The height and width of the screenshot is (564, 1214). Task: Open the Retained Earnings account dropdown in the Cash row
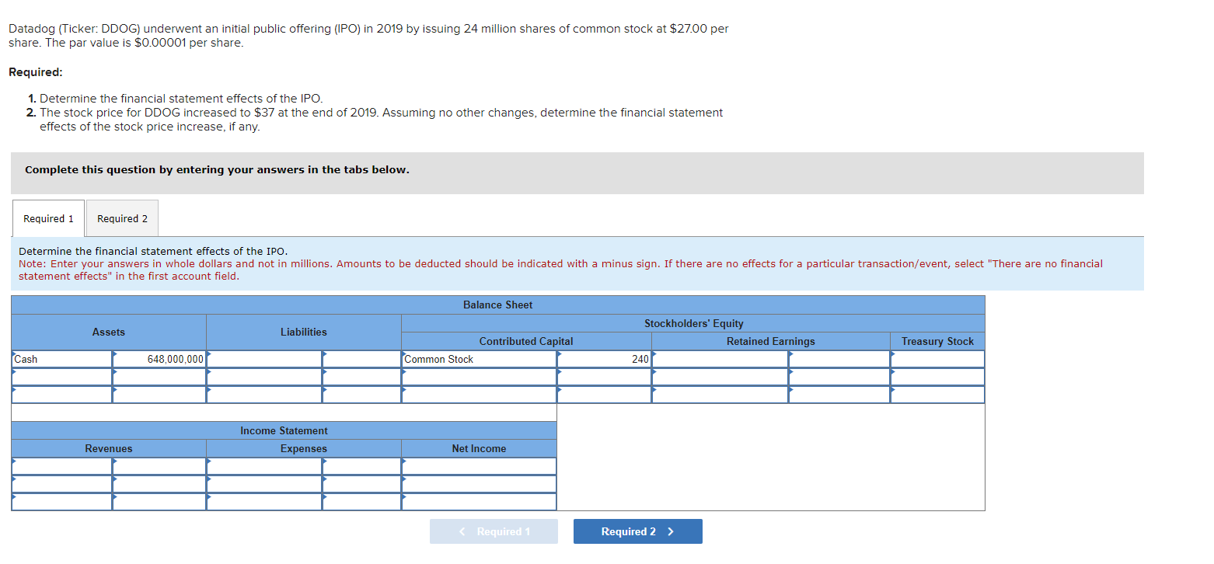click(x=720, y=359)
